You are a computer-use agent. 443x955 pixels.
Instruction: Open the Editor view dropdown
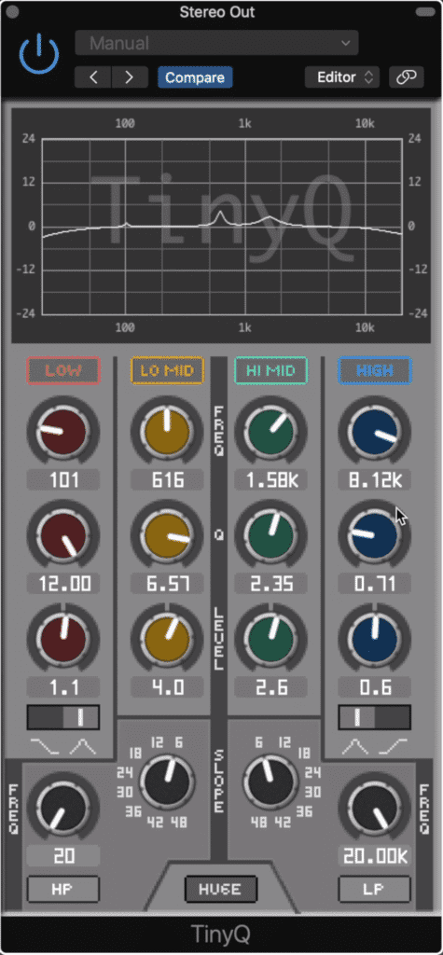click(x=342, y=77)
